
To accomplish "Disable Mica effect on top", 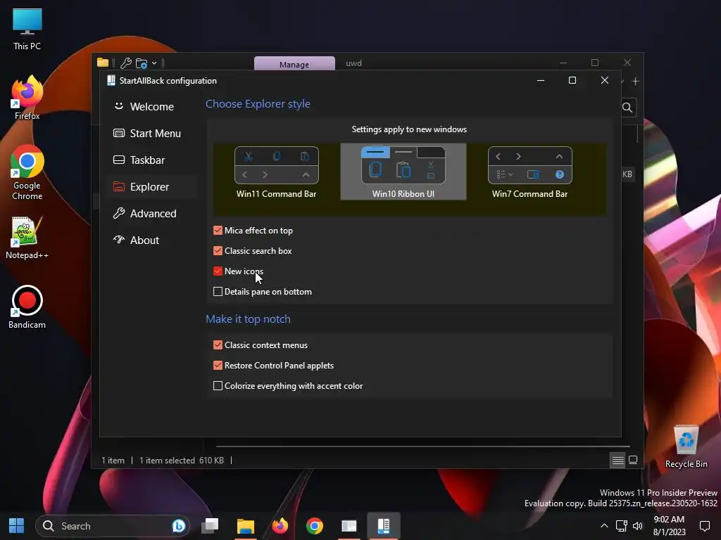I will [x=218, y=231].
